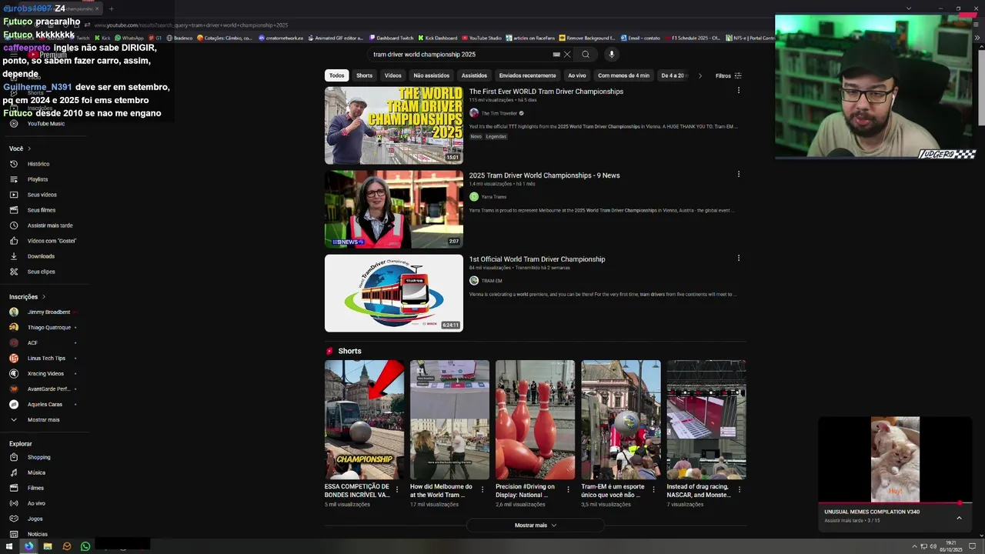Click the search magnifier button
The image size is (985, 554).
[586, 55]
